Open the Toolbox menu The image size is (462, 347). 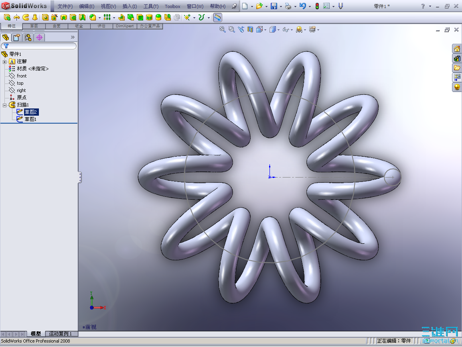[x=172, y=6]
